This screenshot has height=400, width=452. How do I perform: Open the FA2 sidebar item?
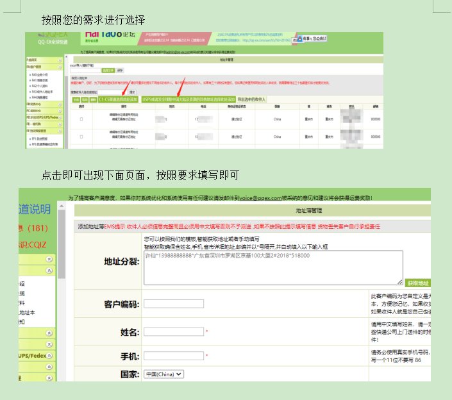tap(40, 86)
